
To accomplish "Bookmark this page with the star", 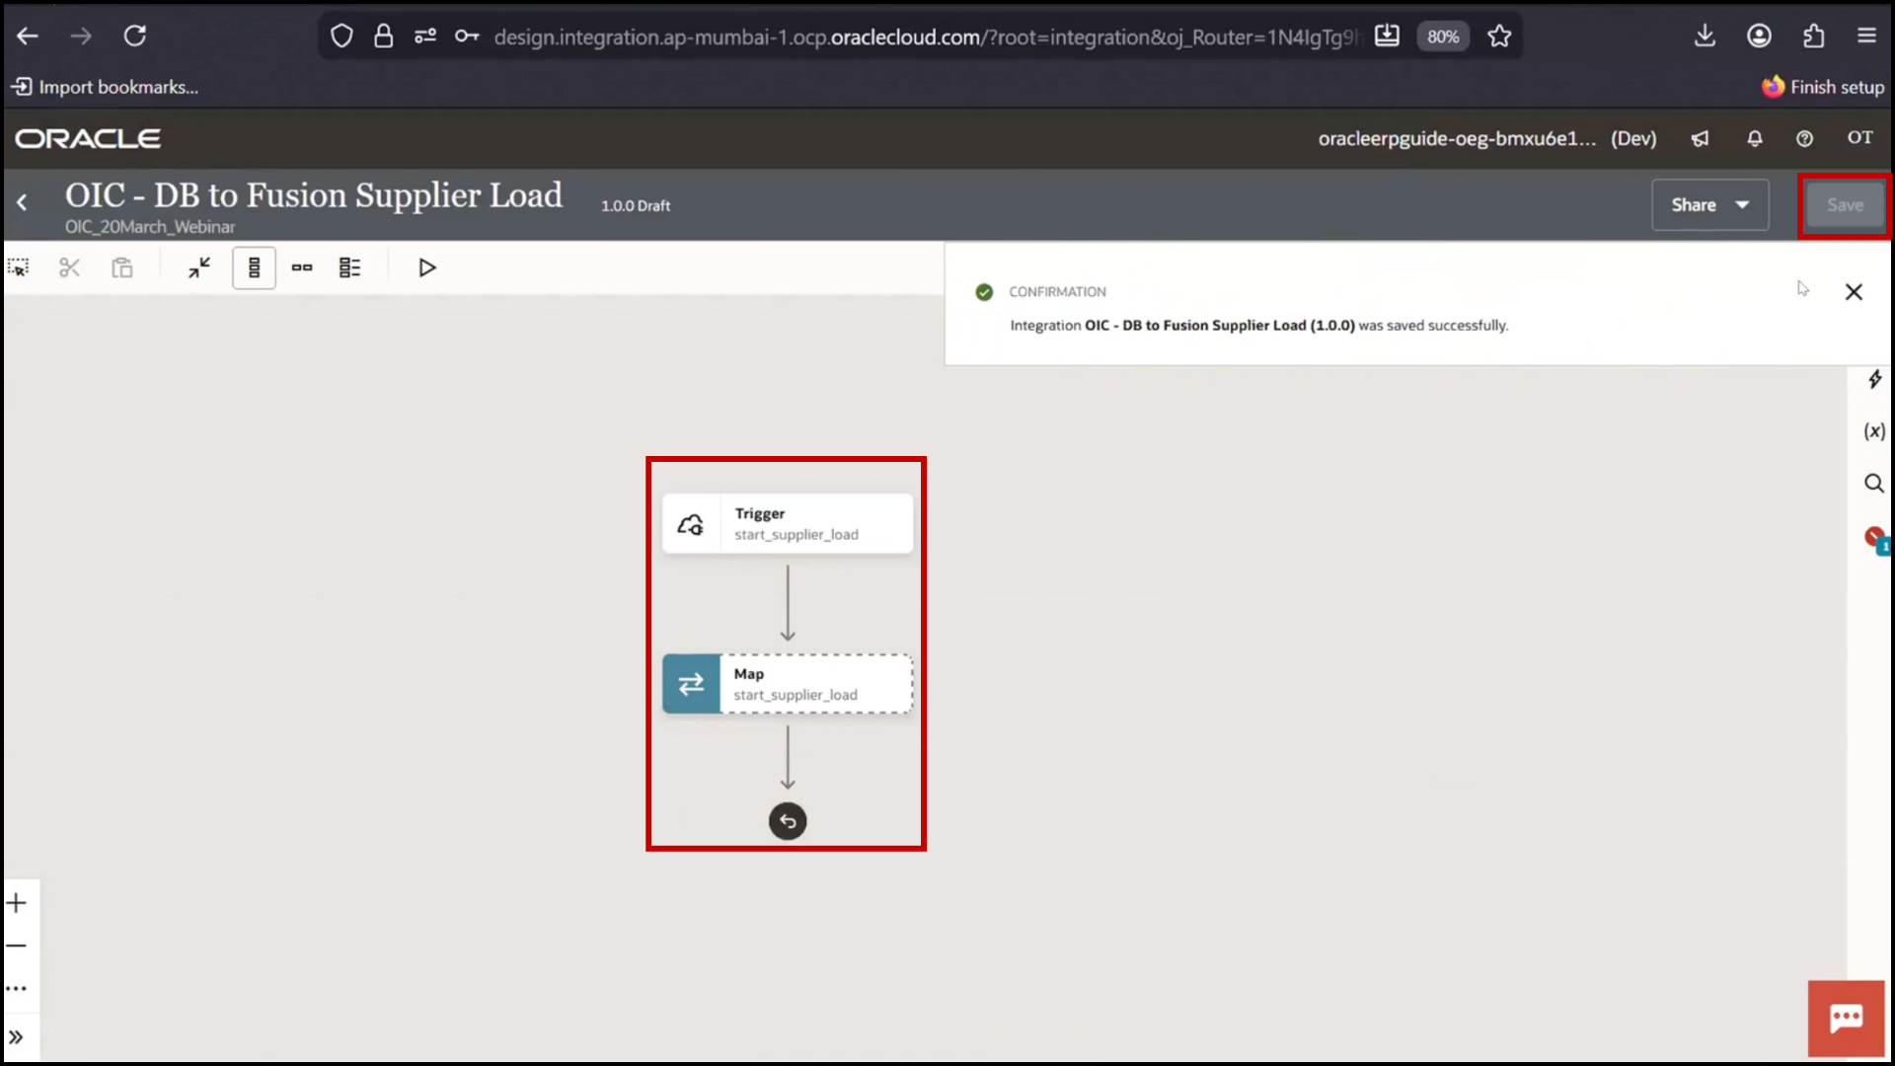I will (1499, 37).
